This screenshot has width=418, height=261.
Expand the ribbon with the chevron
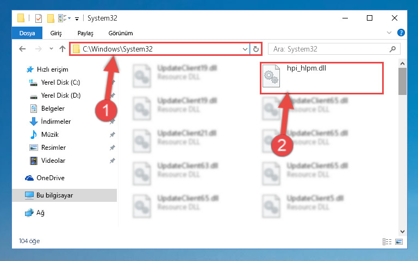point(389,33)
